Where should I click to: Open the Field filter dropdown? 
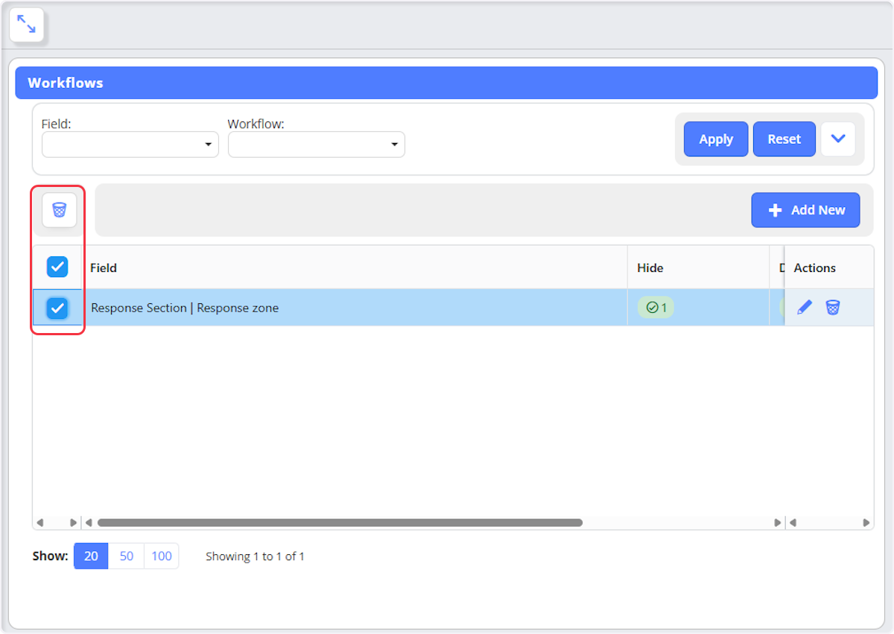tap(130, 145)
